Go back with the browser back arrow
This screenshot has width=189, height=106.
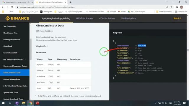[3, 7]
